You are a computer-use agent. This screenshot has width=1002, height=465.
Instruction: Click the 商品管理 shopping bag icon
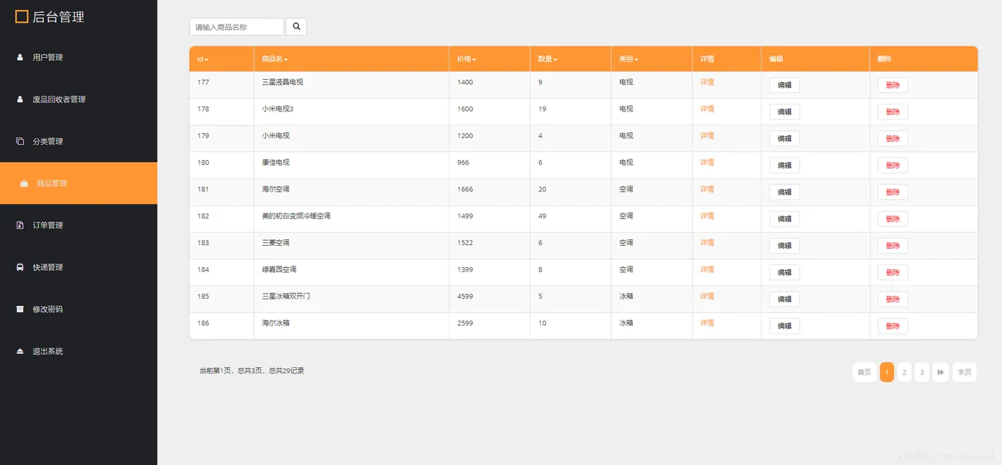24,184
